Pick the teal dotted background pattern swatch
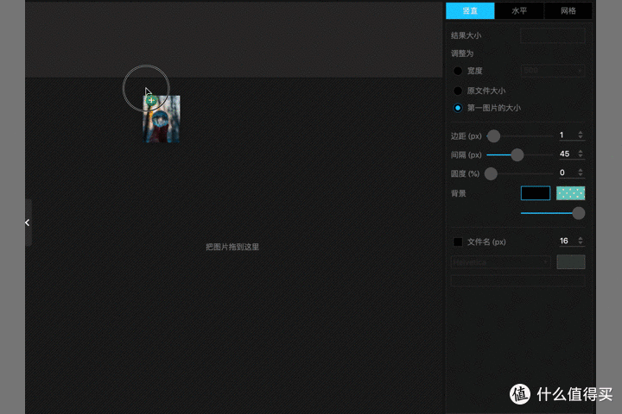The image size is (622, 414). coord(570,193)
